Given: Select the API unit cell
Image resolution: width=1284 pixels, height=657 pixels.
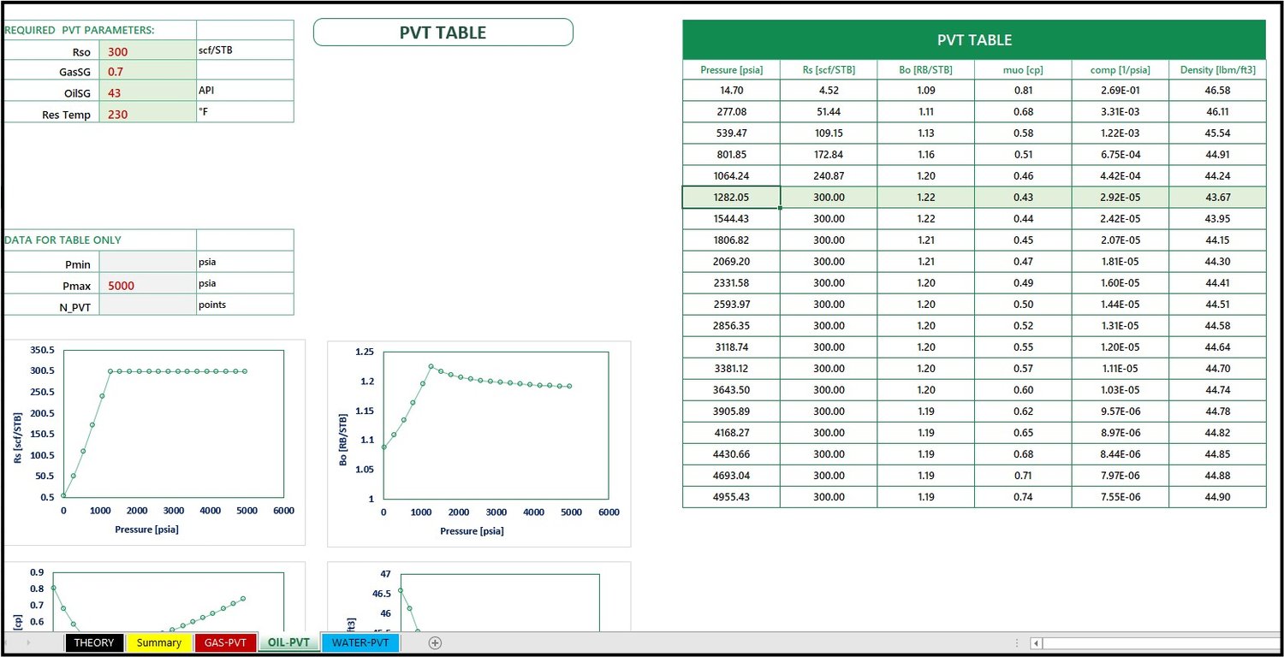Looking at the screenshot, I should click(245, 92).
